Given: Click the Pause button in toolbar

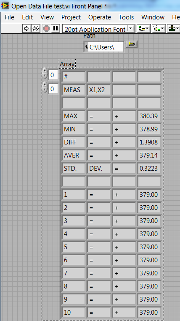Looking at the screenshot, I should coord(55,28).
